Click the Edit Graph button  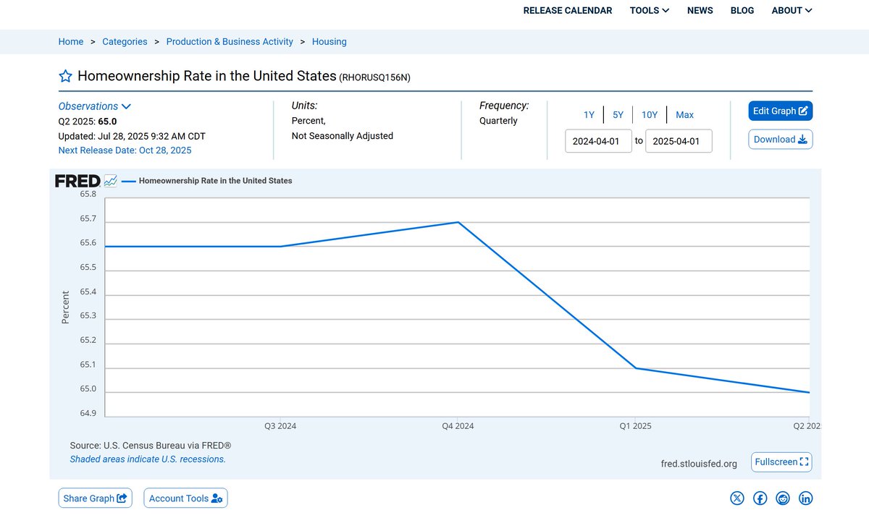tap(781, 111)
